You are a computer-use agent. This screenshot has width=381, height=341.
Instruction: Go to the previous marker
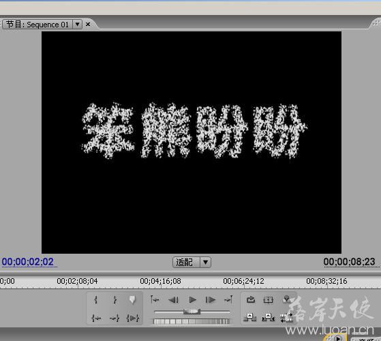tap(155, 299)
